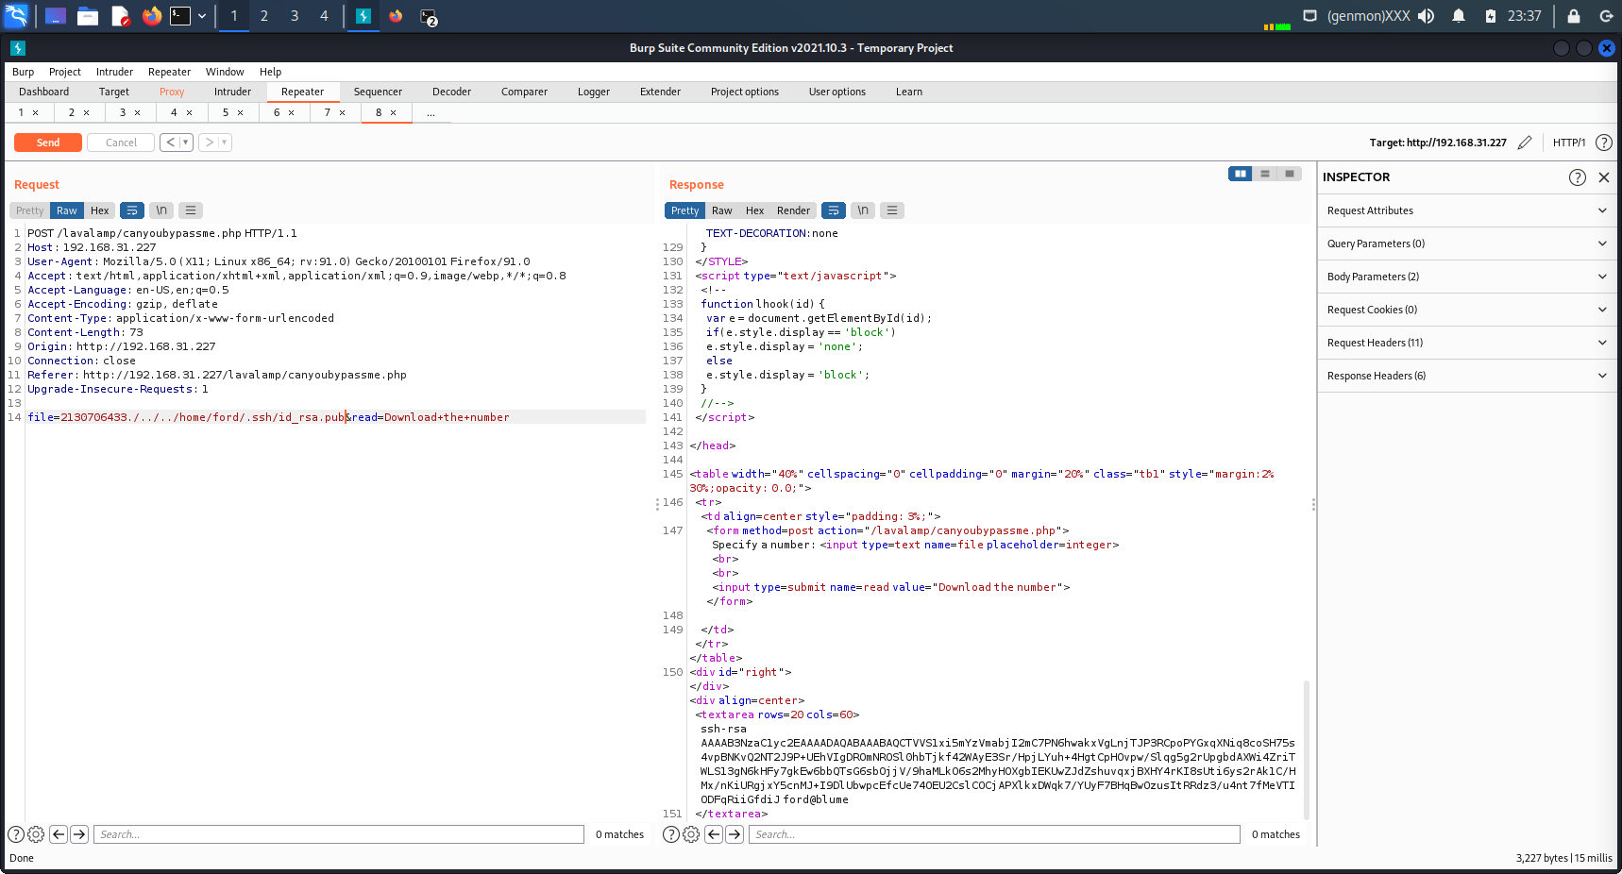Viewport: 1622px width, 874px height.
Task: Select Render view in Response
Action: click(793, 210)
